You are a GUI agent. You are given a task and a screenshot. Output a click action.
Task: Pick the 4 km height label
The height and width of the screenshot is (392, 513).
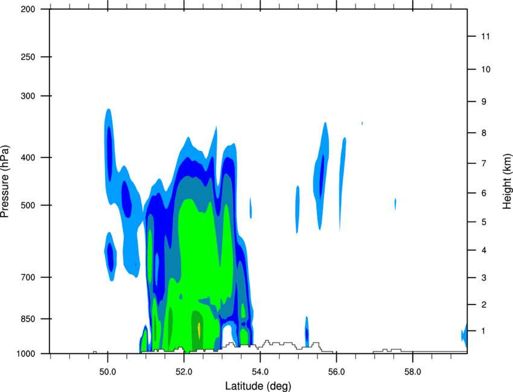click(x=484, y=250)
